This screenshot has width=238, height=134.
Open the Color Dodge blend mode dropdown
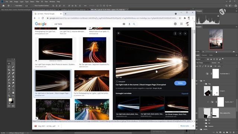tap(203, 63)
